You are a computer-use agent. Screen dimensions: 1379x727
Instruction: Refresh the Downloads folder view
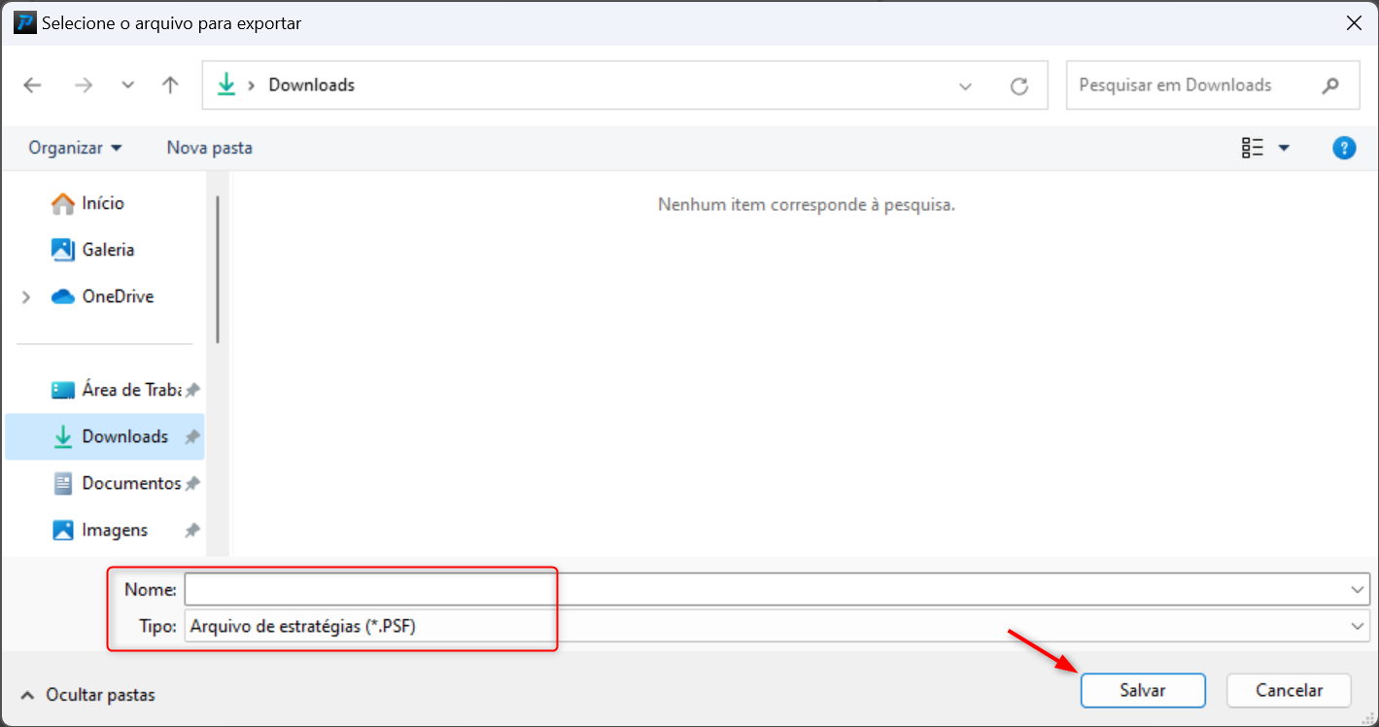click(x=1019, y=86)
